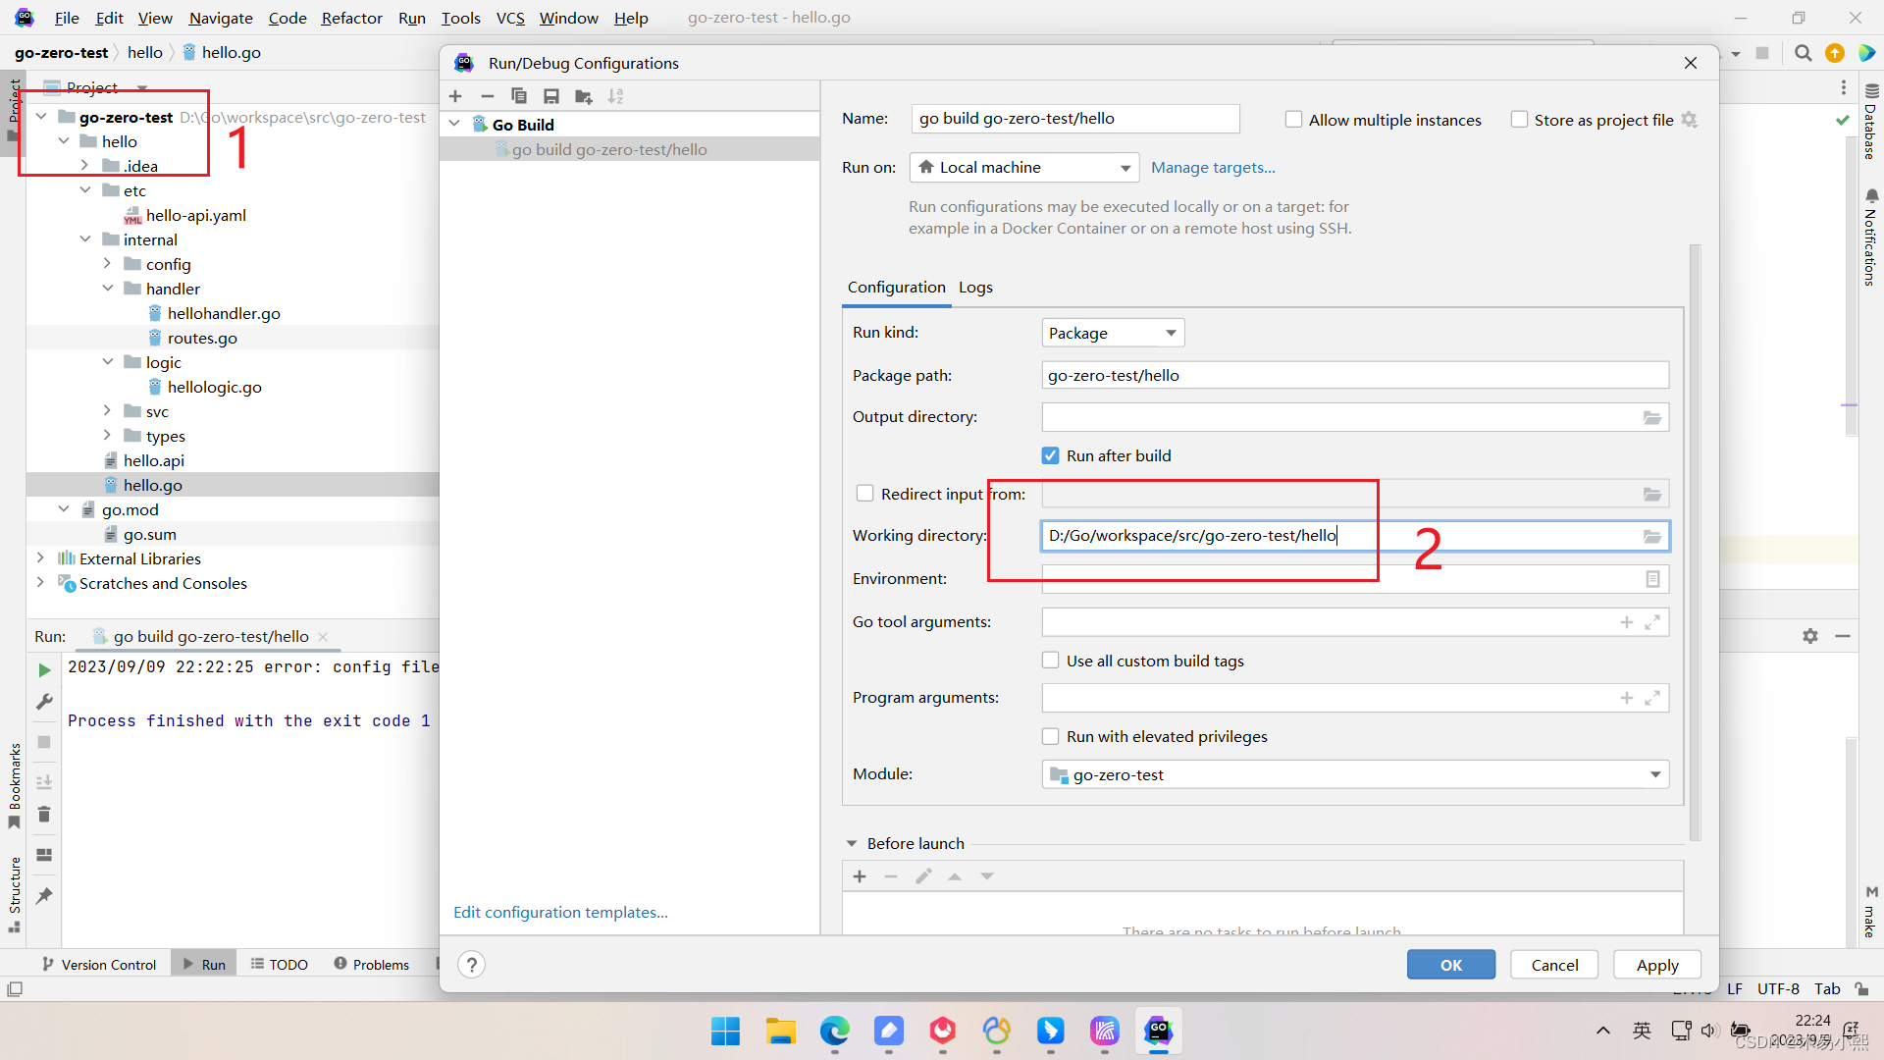The width and height of the screenshot is (1884, 1060).
Task: Open the Environment variables editor icon
Action: 1652,579
